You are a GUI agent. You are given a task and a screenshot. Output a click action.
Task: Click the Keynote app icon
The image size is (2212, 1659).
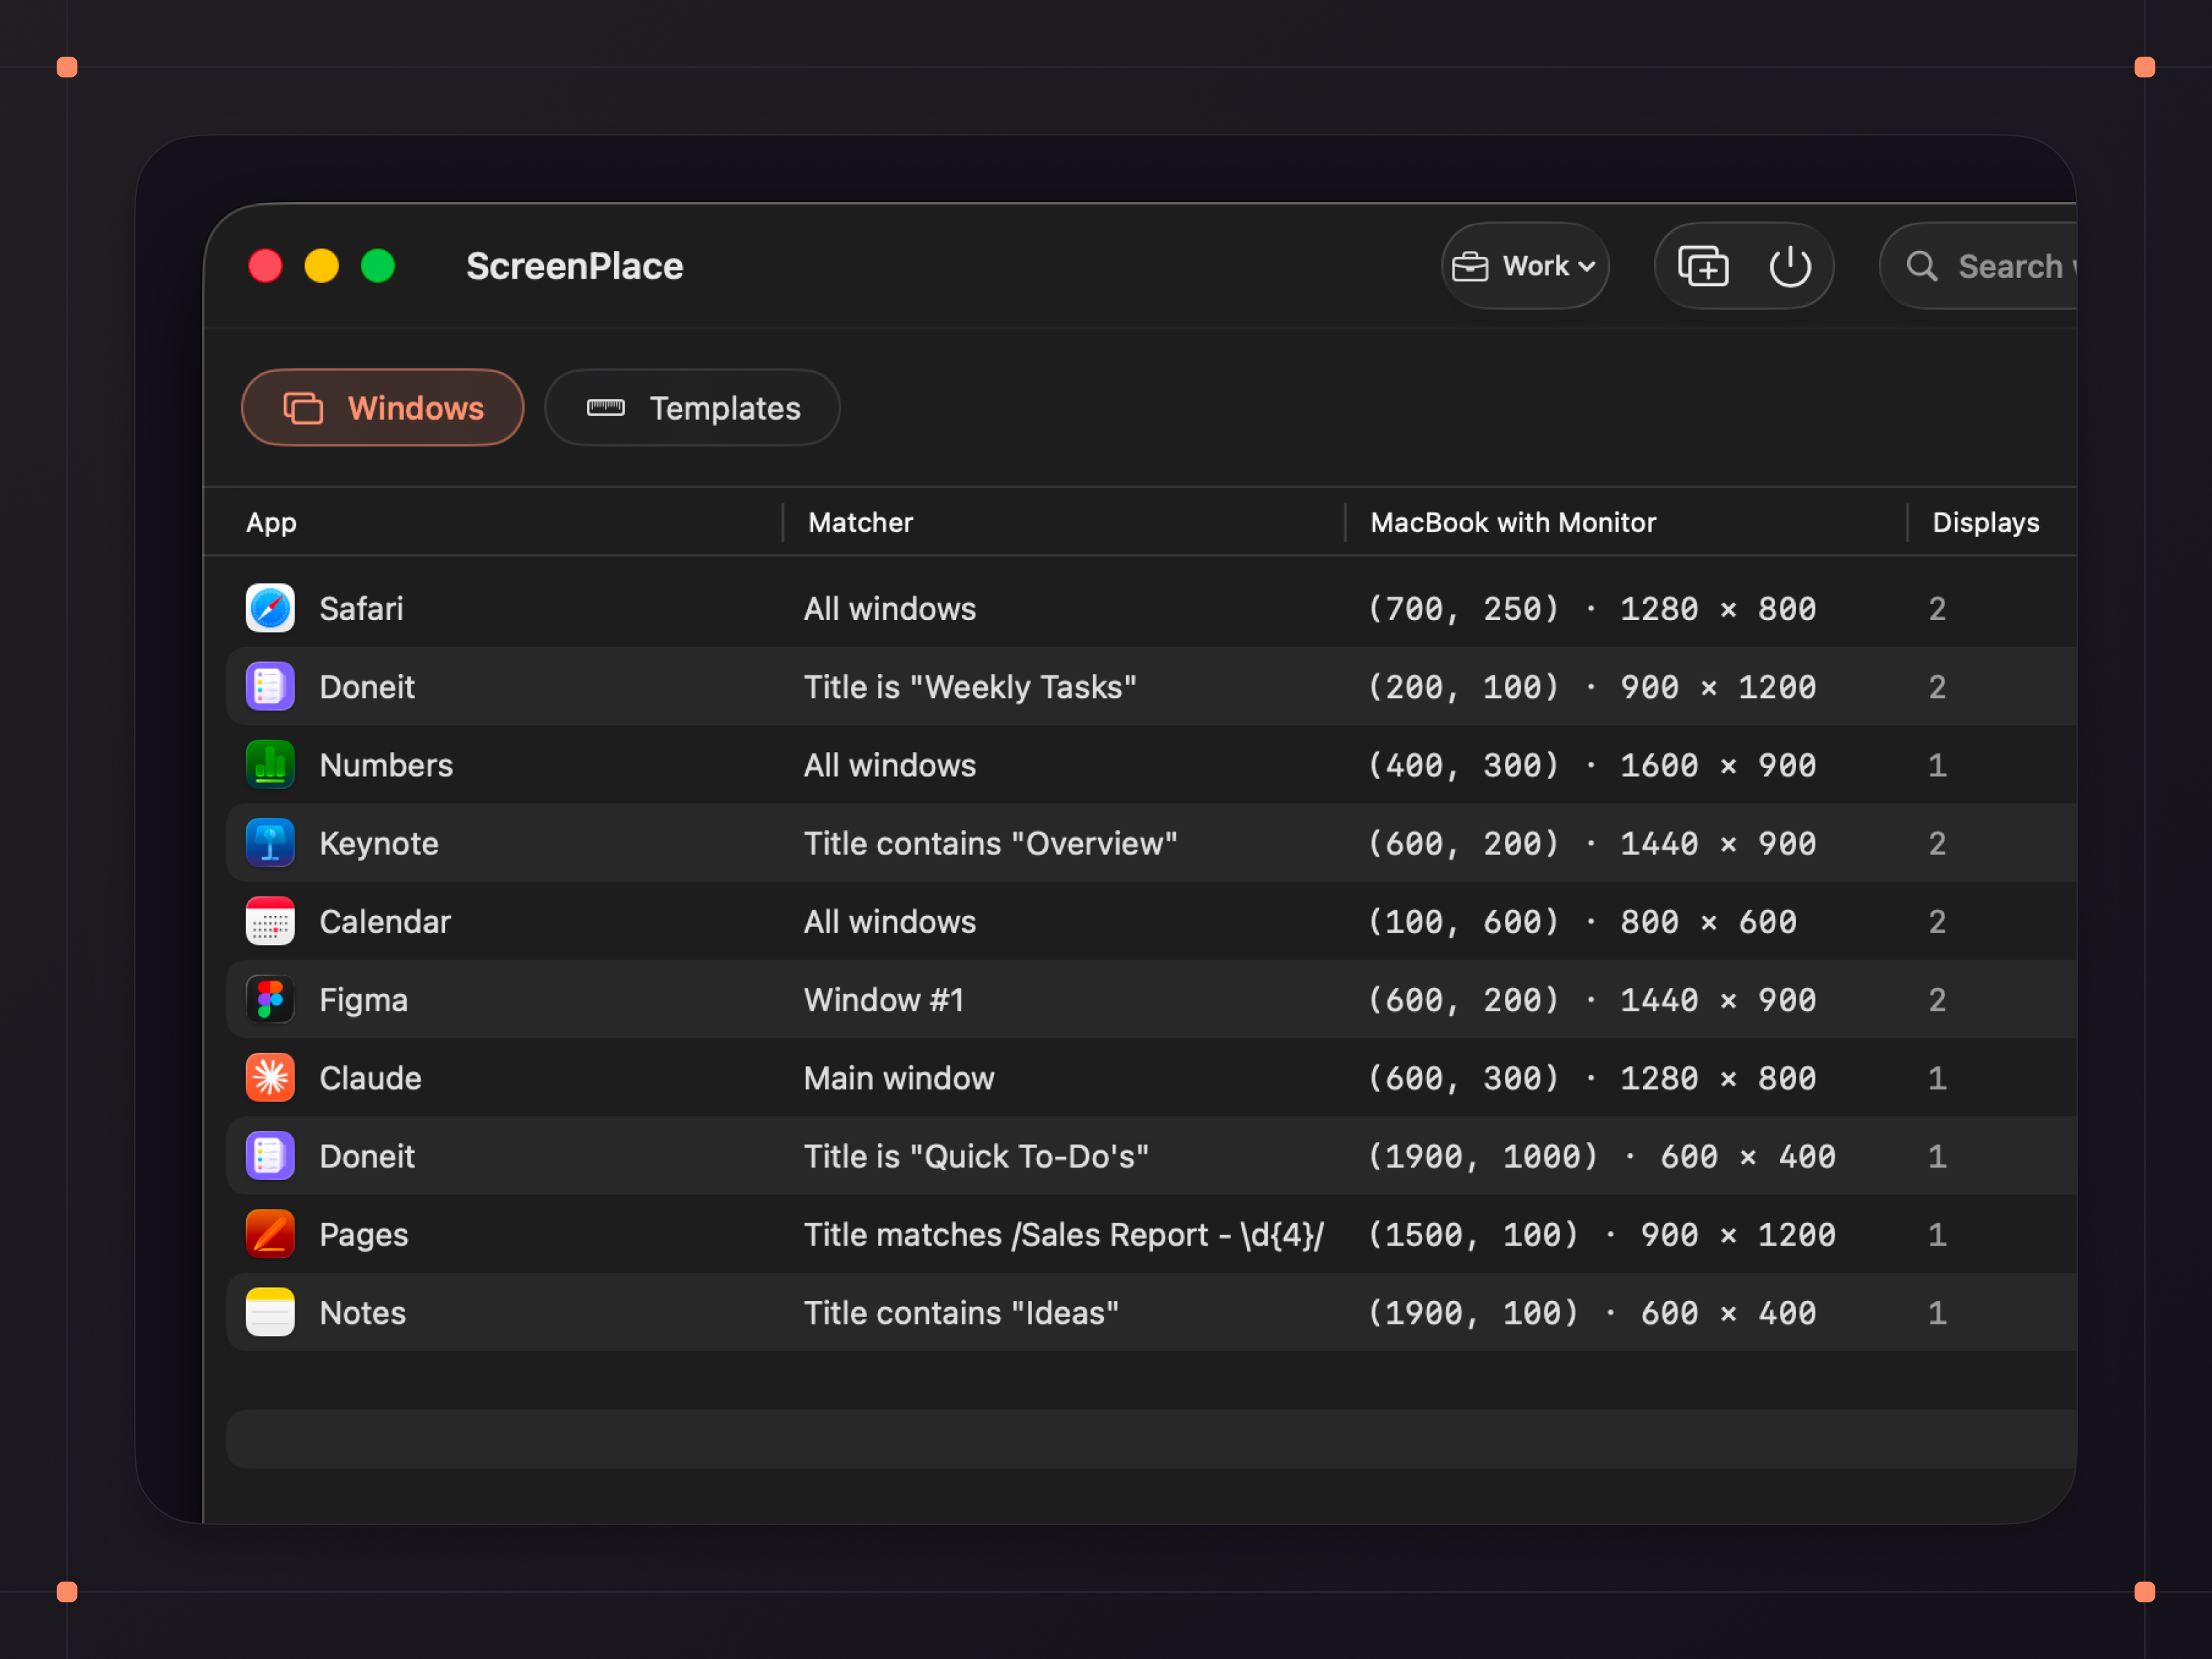tap(270, 843)
